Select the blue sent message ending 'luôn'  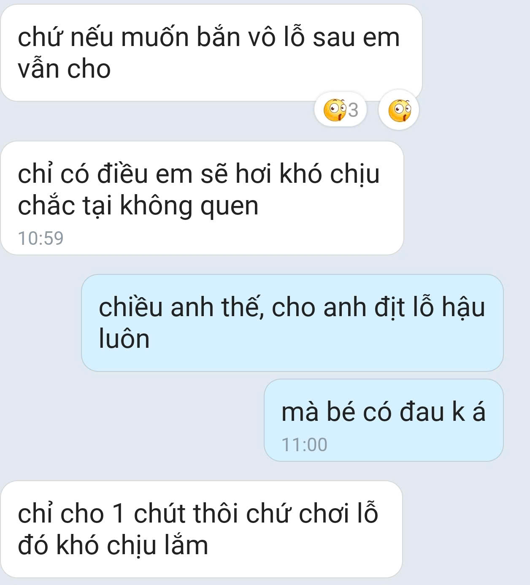(292, 323)
